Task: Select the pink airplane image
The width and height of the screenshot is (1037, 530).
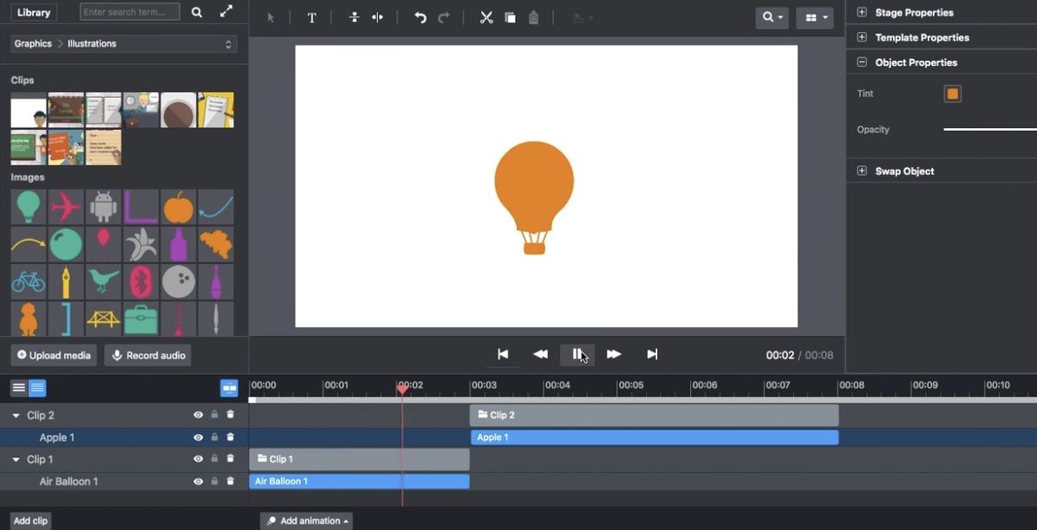Action: click(x=66, y=207)
